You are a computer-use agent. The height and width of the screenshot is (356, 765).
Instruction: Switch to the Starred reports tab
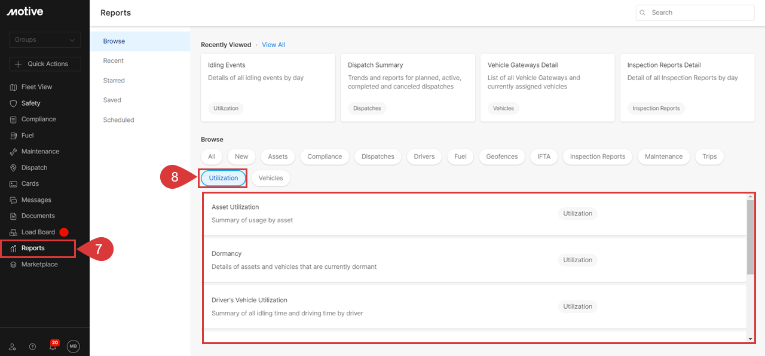coord(114,81)
